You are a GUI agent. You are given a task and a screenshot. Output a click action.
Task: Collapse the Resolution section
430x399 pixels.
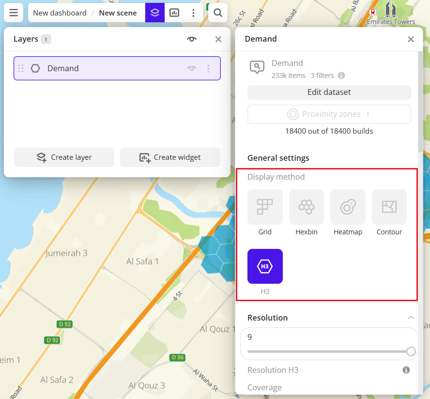[x=411, y=318]
